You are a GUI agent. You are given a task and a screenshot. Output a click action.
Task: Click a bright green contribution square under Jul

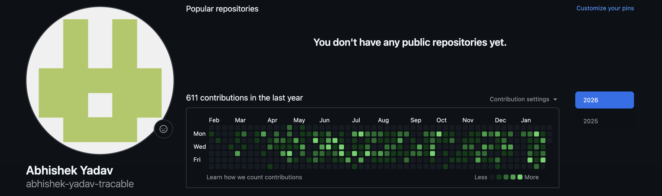pos(361,134)
